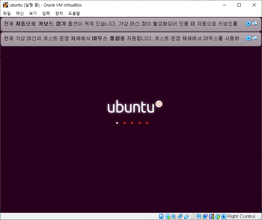Dismiss the keyboard capture notification
The width and height of the screenshot is (262, 220).
tap(249, 24)
